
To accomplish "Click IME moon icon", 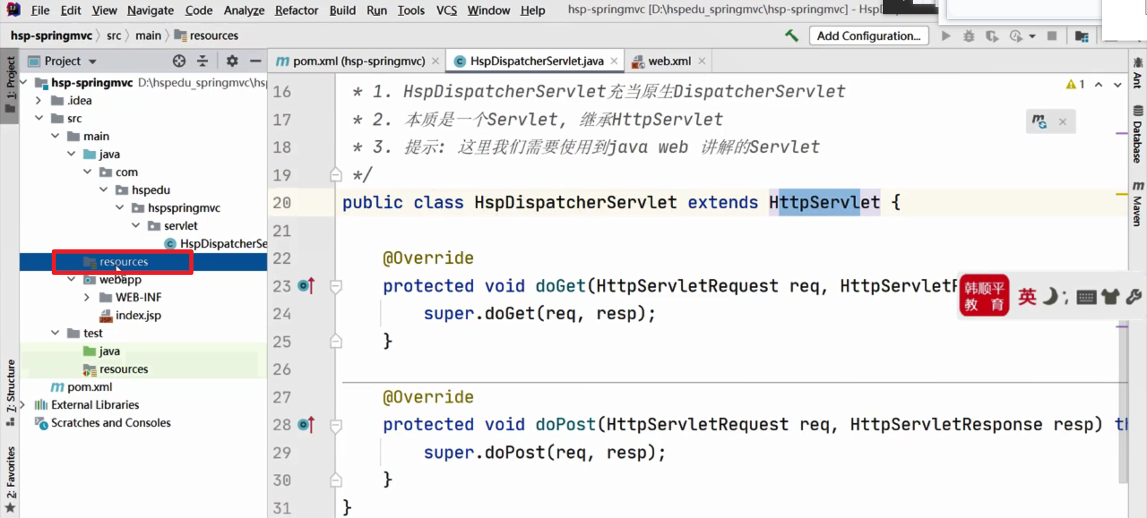I will [1050, 297].
